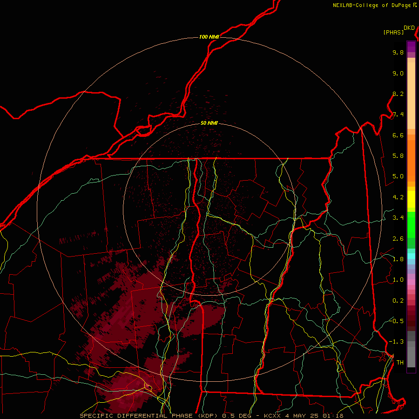Click the 1.0 value on the colorbar scale
Screen dimensions: 419x419
(x=398, y=280)
